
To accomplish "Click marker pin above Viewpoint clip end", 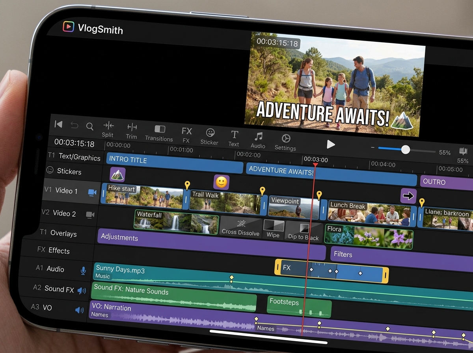I will point(319,195).
